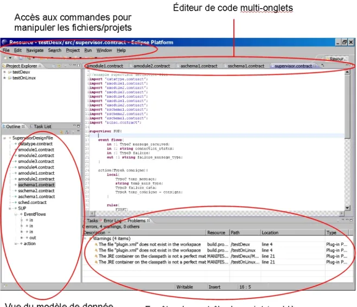The image size is (357, 307).
Task: Collapse the EventFlows outline node
Action: (x=16, y=214)
